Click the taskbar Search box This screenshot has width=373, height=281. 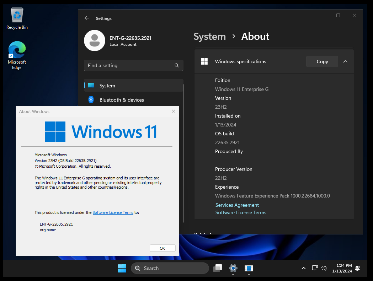(170, 268)
